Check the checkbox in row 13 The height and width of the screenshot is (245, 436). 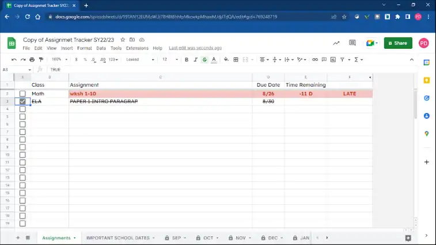click(x=22, y=178)
